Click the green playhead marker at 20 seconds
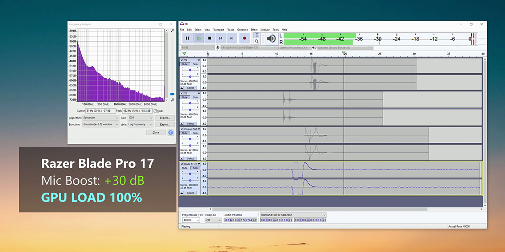The width and height of the screenshot is (505, 252). [344, 53]
